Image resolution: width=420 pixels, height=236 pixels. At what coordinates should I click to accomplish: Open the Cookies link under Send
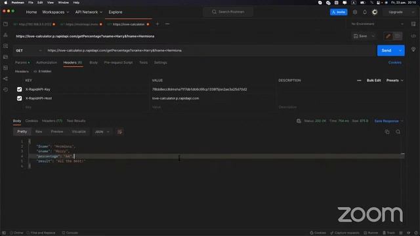coord(395,62)
